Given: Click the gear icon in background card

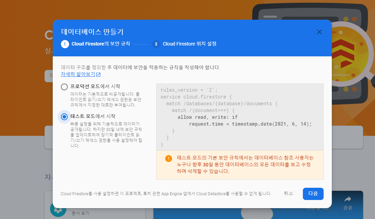Looking at the screenshot, I should (x=58, y=209).
